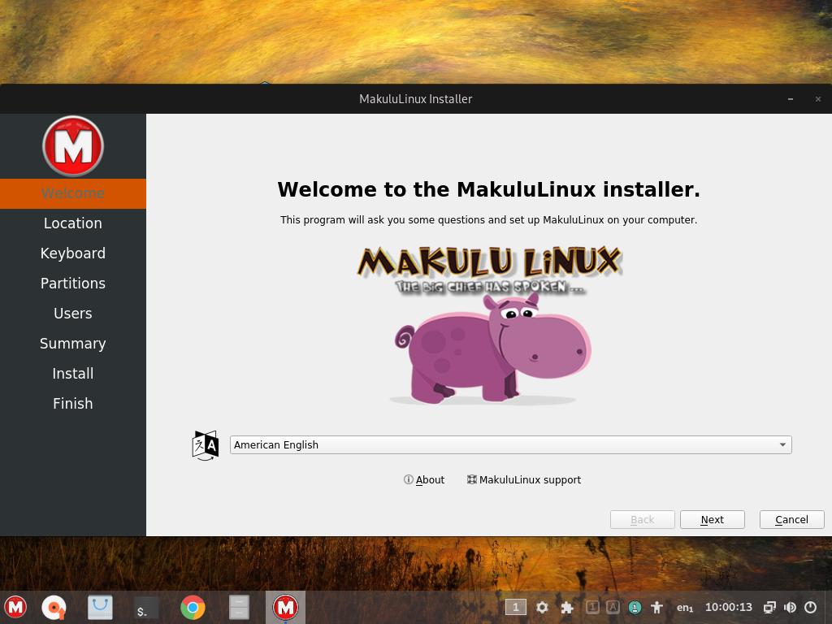The height and width of the screenshot is (624, 832).
Task: Click the About button
Action: (424, 479)
